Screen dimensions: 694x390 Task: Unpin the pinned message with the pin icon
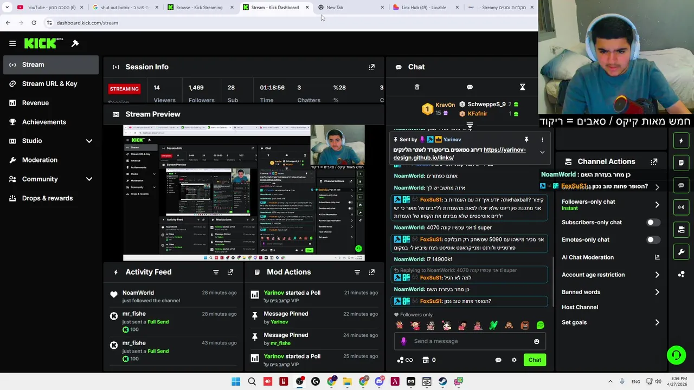526,140
